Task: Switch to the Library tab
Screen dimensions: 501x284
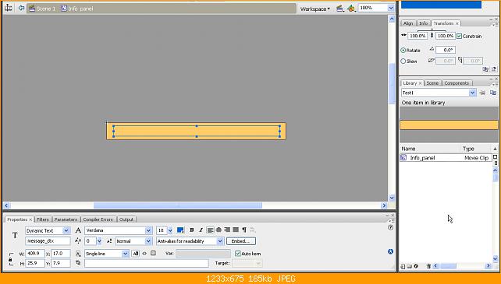Action: click(x=410, y=83)
